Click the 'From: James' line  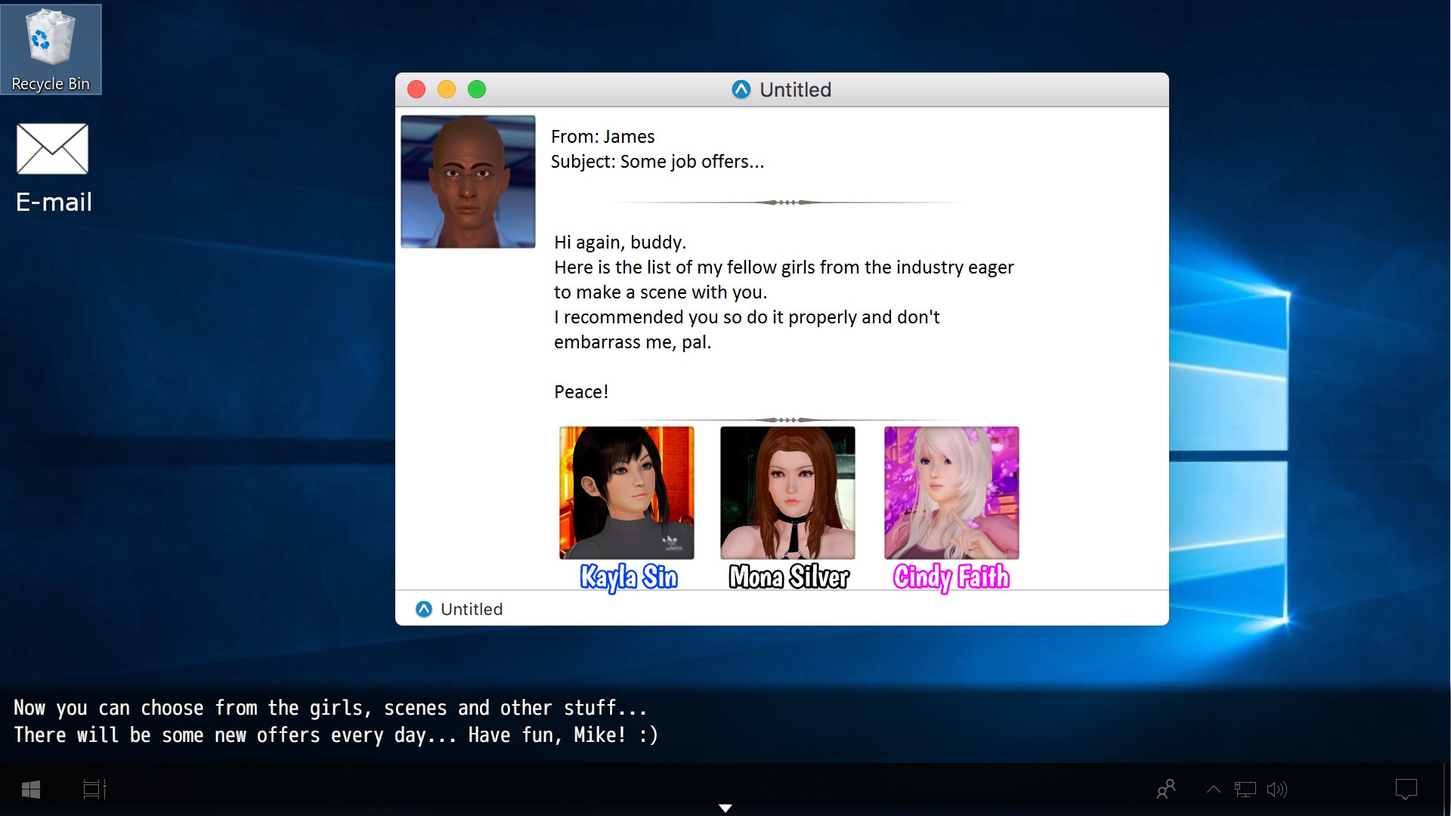[603, 137]
